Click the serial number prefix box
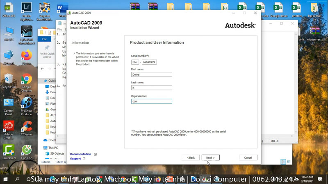The image size is (328, 184). [135, 62]
